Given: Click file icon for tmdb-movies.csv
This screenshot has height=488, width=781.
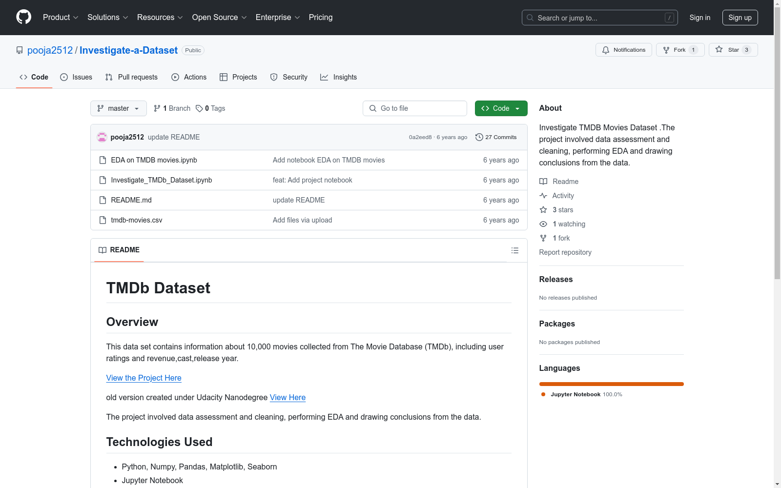Looking at the screenshot, I should point(103,220).
